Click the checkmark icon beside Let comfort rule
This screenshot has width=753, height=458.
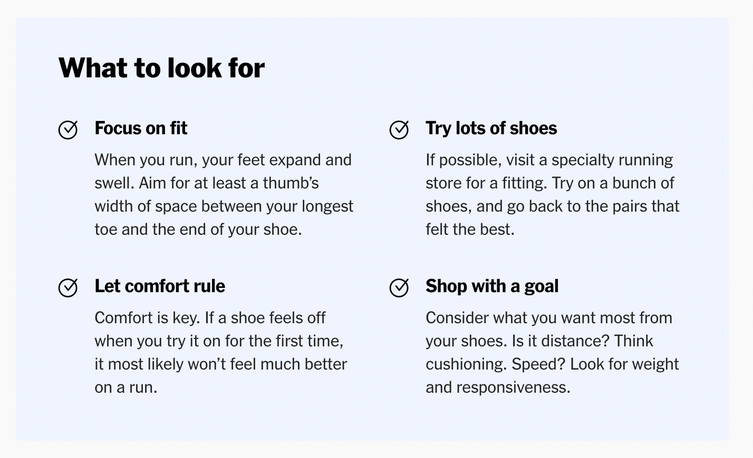point(68,287)
